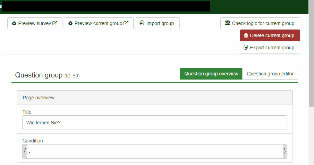Screen dimensions: 314x165
Task: Click Delete current group button
Action: [270, 35]
